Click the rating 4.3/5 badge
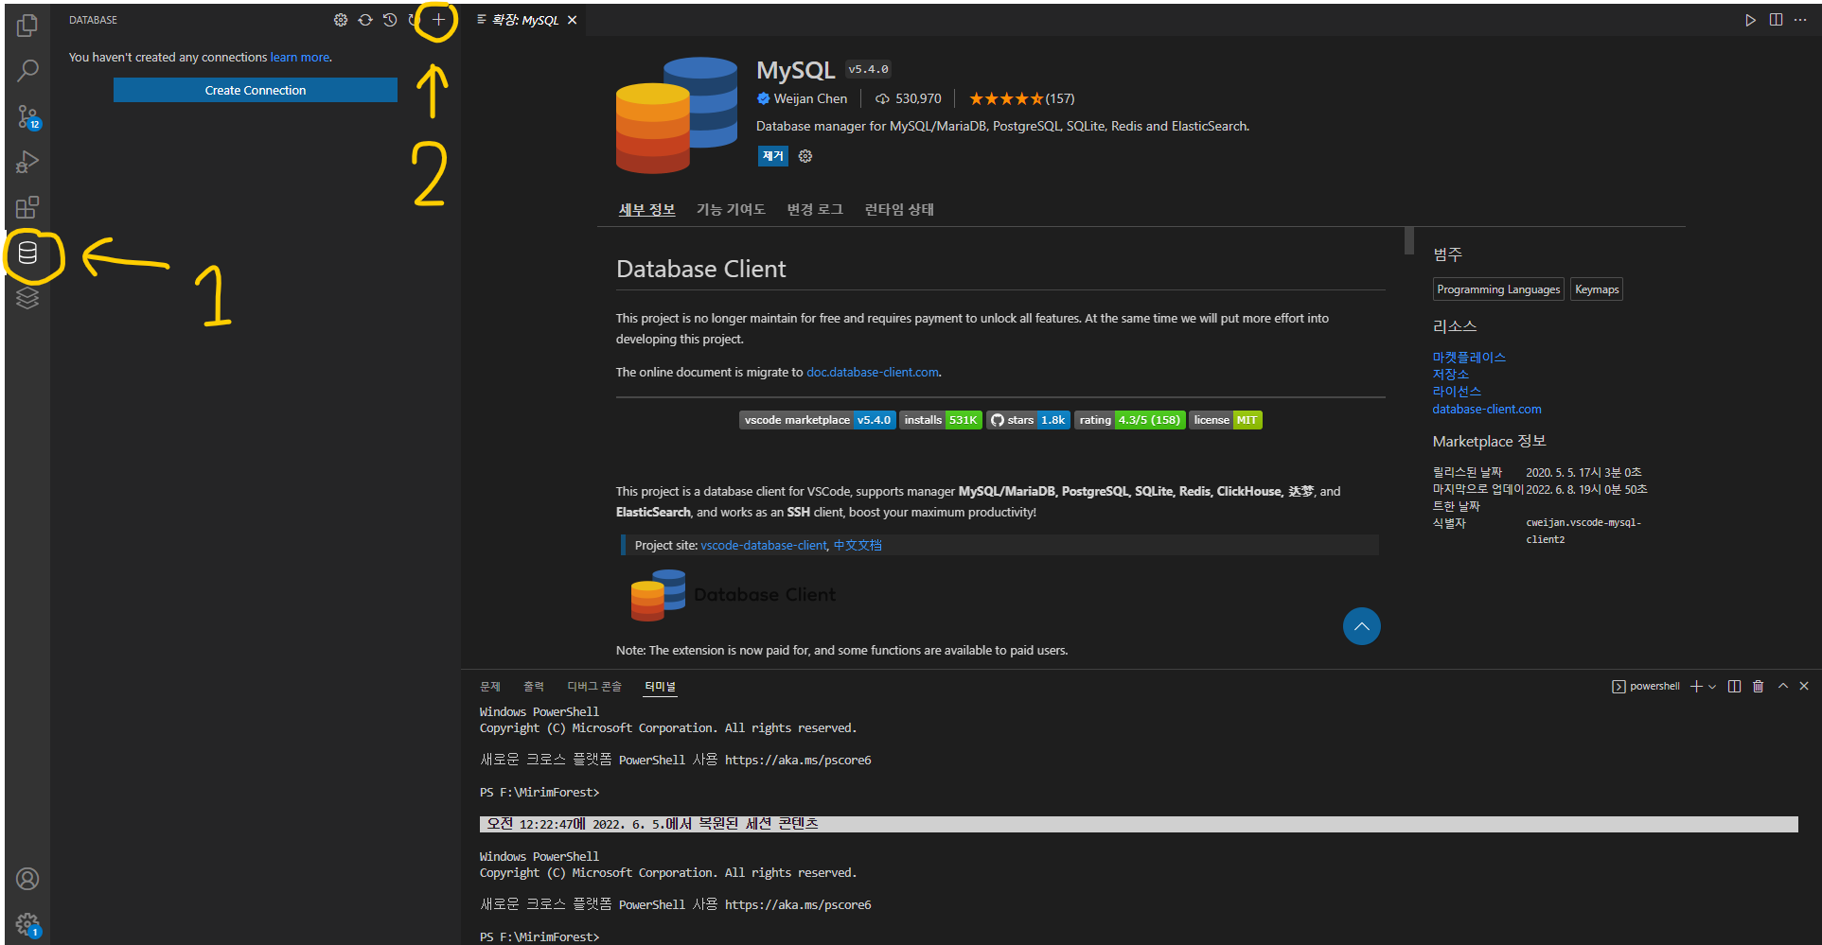 1129,420
